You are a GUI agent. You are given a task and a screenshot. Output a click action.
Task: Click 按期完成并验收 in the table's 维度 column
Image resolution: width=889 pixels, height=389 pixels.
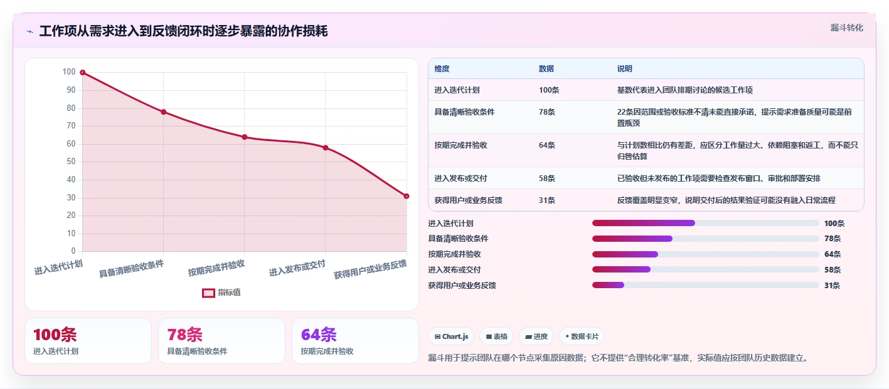click(x=460, y=145)
